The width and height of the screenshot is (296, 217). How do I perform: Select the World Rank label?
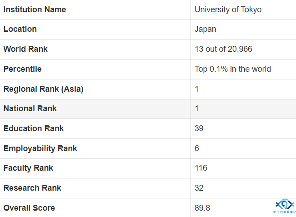25,49
